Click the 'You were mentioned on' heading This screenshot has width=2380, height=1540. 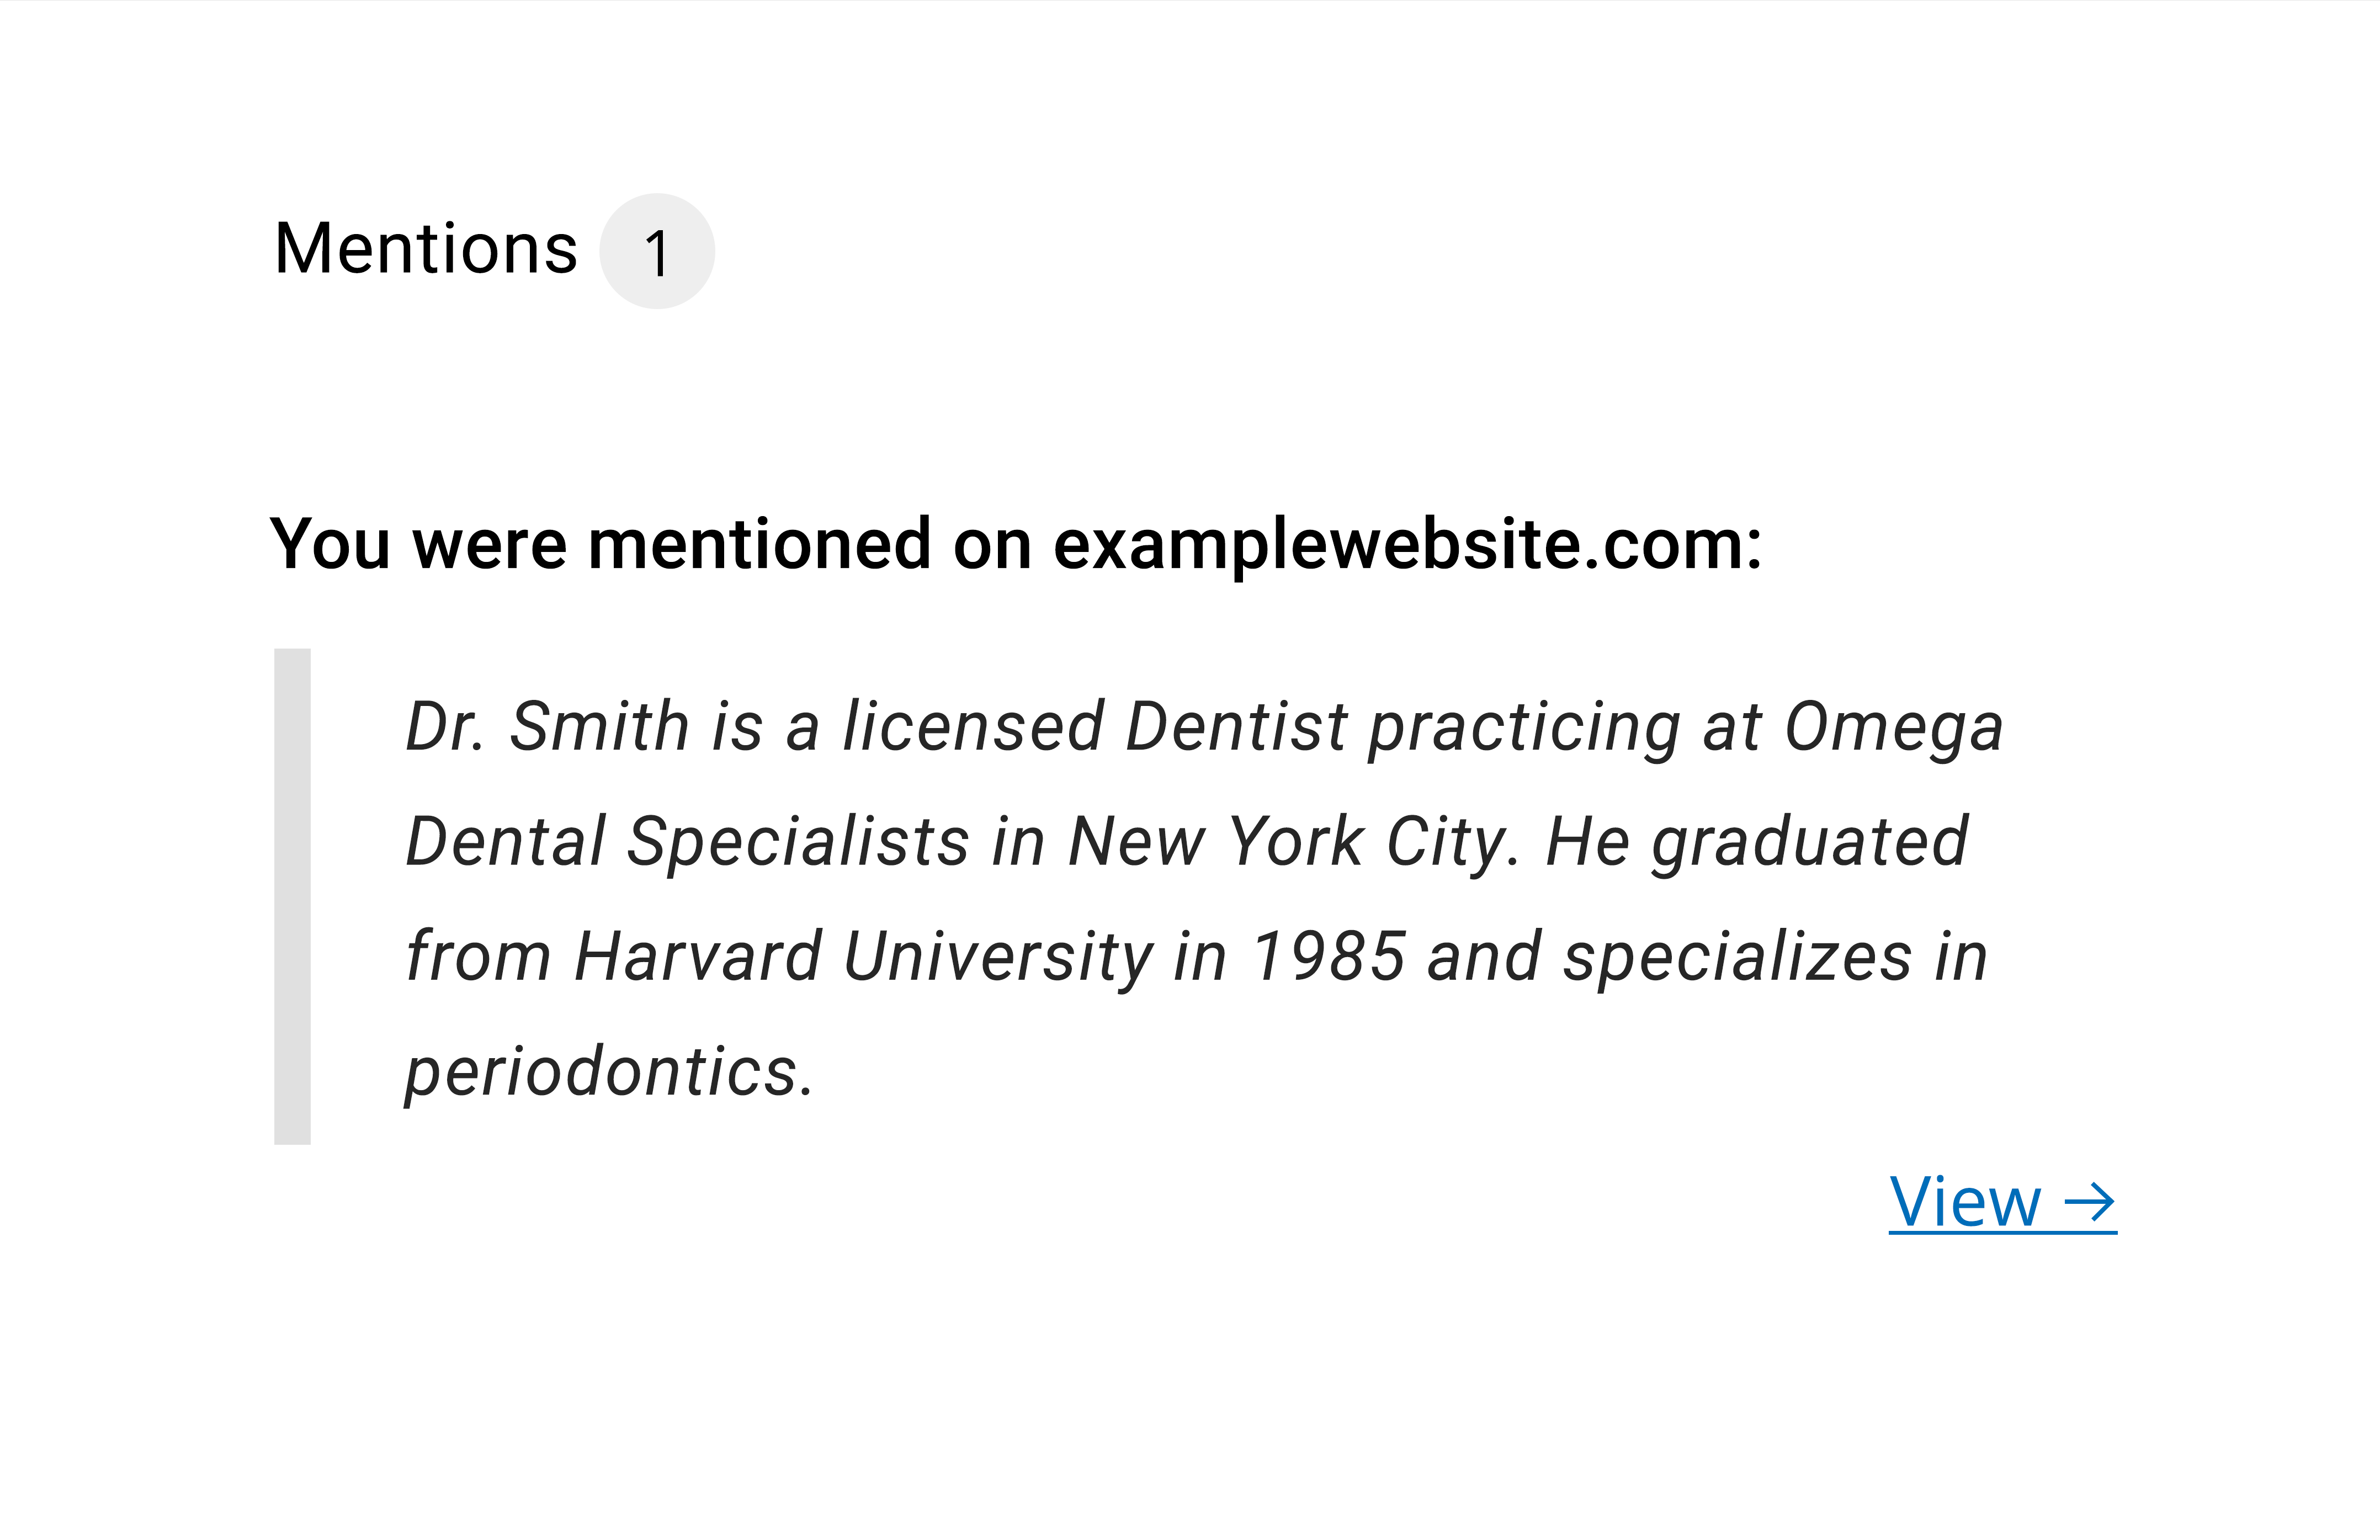coord(1016,545)
